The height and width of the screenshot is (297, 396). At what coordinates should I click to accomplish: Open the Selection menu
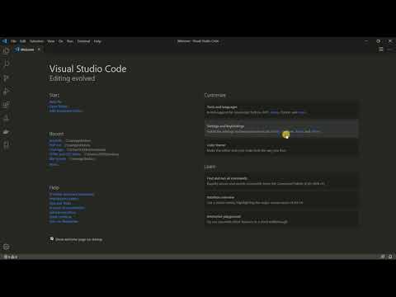36,41
